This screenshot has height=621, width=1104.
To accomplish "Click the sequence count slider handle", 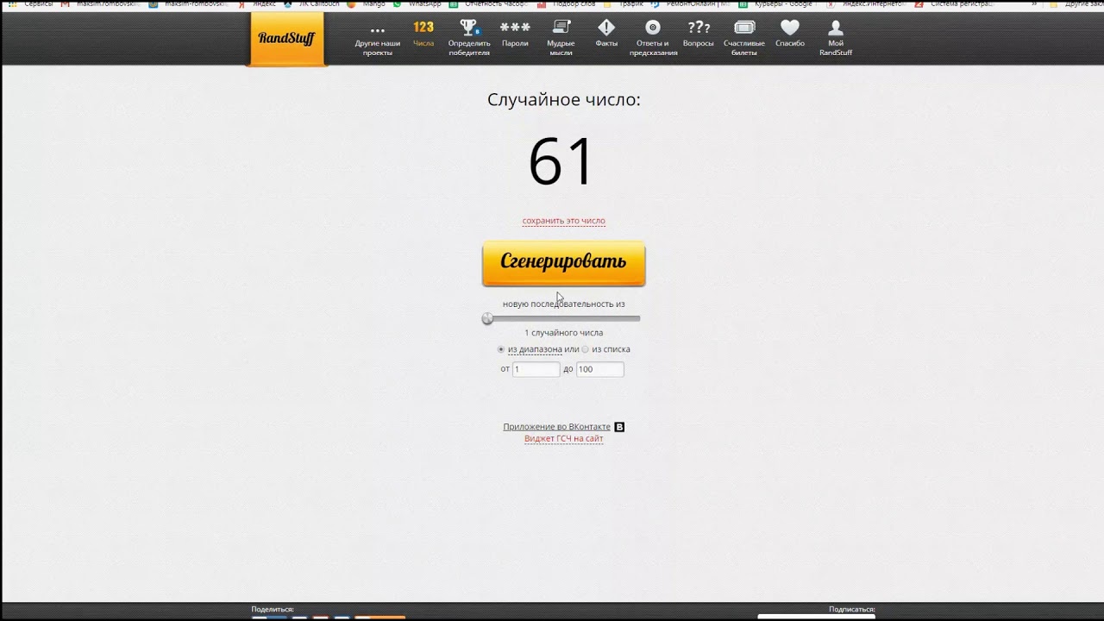I will coord(487,319).
